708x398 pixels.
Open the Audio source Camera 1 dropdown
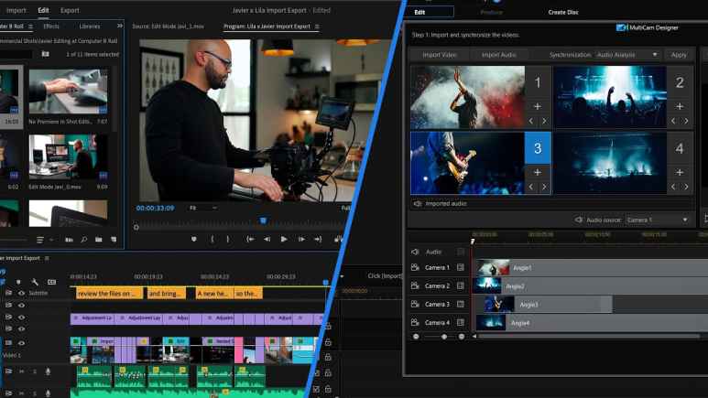pyautogui.click(x=658, y=220)
